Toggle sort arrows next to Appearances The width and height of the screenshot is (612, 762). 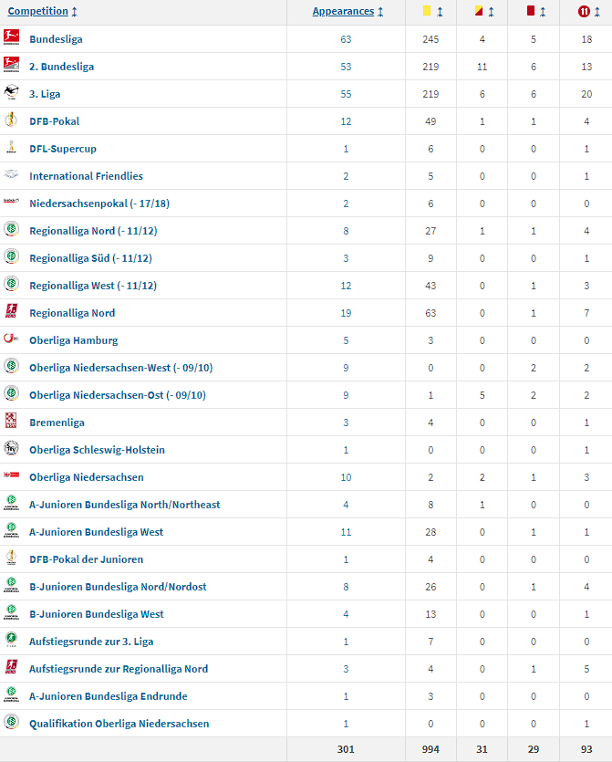380,12
